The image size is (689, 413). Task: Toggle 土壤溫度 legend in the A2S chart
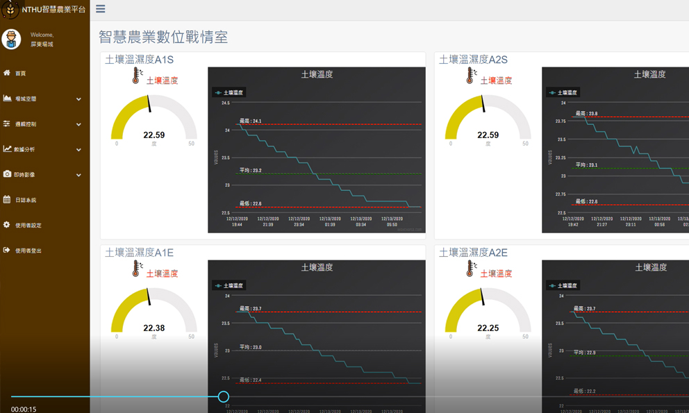click(x=563, y=92)
